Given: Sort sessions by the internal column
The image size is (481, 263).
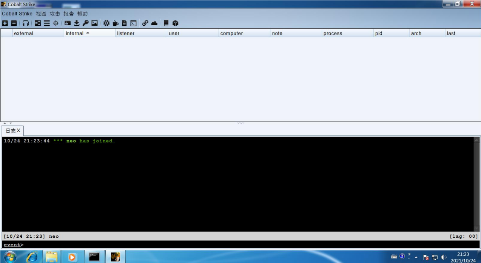Looking at the screenshot, I should coord(89,33).
